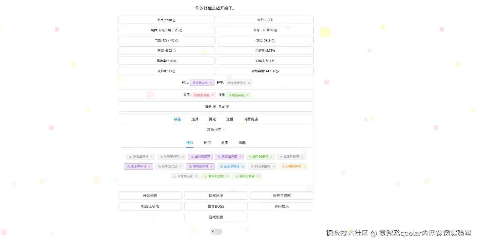Image resolution: width=478 pixels, height=244 pixels.
Task: Click the plus icon next to 攻击 5919
Action: (x=273, y=41)
